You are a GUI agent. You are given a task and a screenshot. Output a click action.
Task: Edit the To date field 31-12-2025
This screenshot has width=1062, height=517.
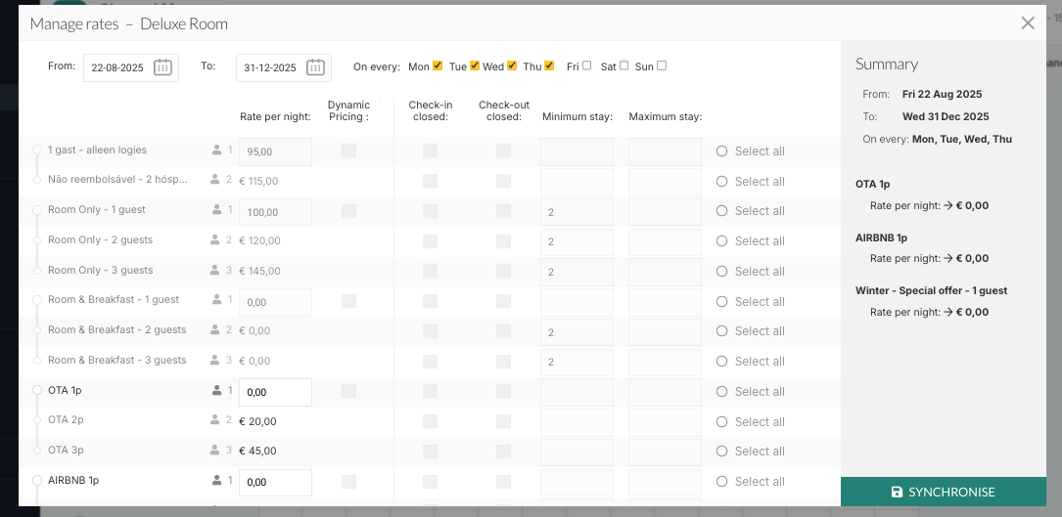point(284,67)
